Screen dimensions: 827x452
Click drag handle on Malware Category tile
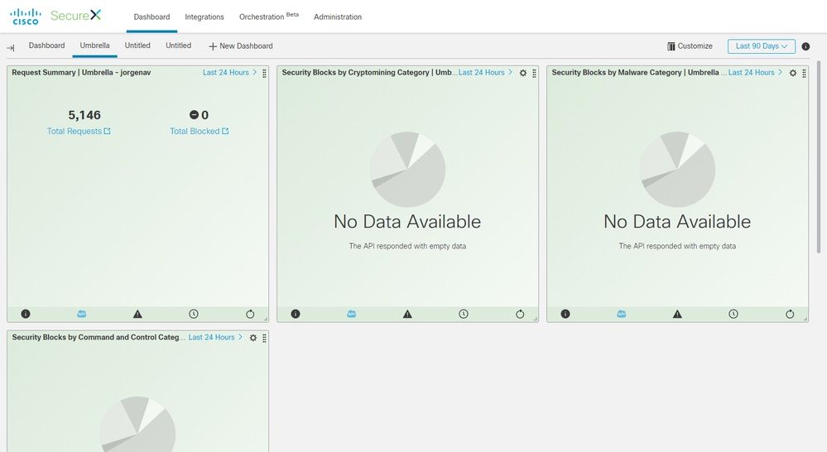point(805,74)
